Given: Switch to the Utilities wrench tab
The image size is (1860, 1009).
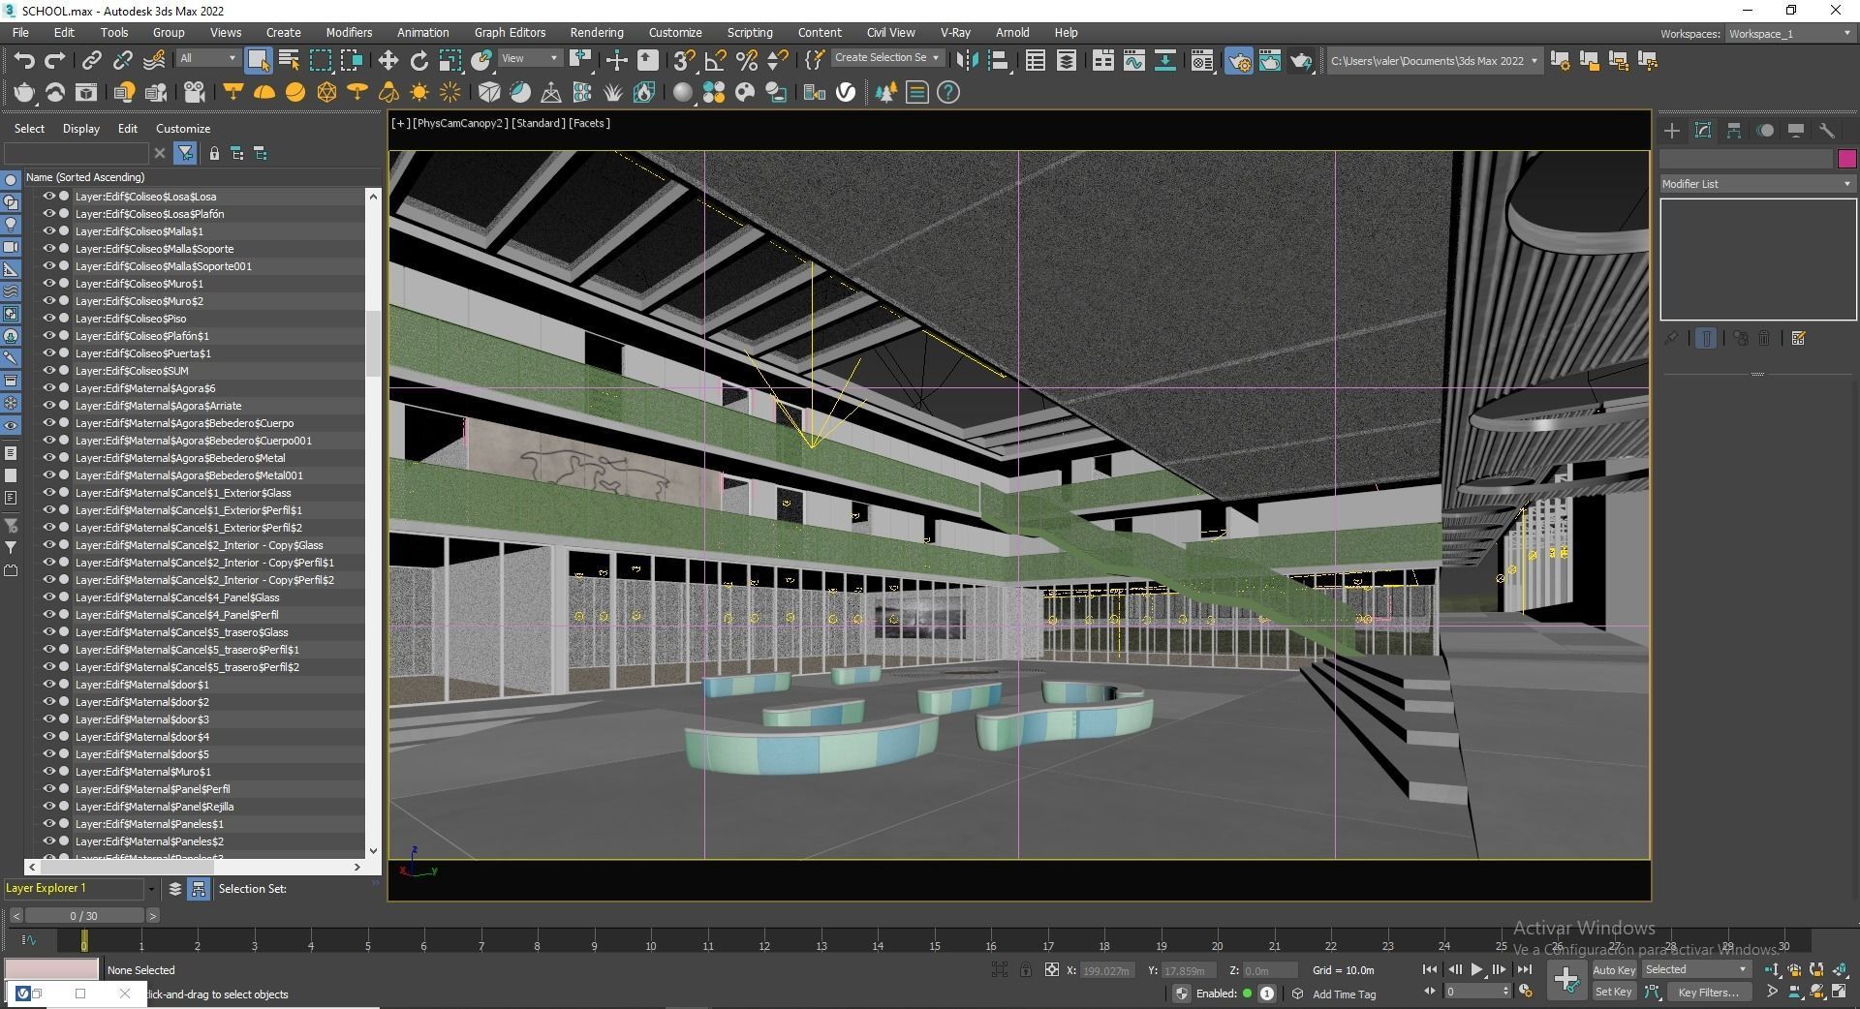Looking at the screenshot, I should [x=1827, y=131].
